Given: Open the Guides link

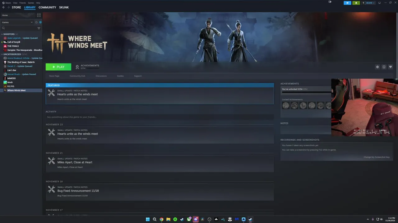Looking at the screenshot, I should [x=120, y=76].
